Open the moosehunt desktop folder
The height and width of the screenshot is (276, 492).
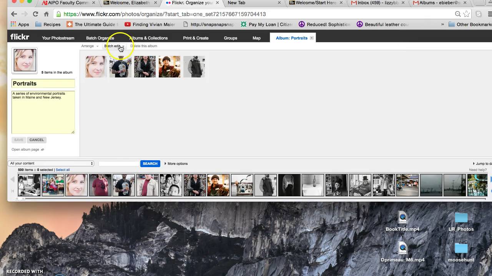[461, 252]
